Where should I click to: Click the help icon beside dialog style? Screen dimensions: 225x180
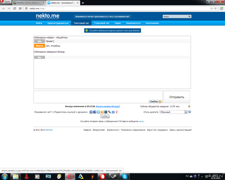190,112
